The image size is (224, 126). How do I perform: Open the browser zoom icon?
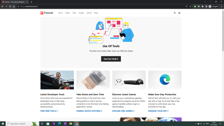186,7
